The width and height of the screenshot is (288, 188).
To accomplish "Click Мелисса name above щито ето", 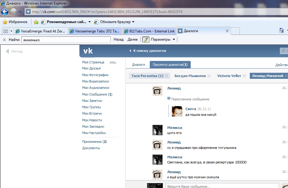I will coord(175,128).
